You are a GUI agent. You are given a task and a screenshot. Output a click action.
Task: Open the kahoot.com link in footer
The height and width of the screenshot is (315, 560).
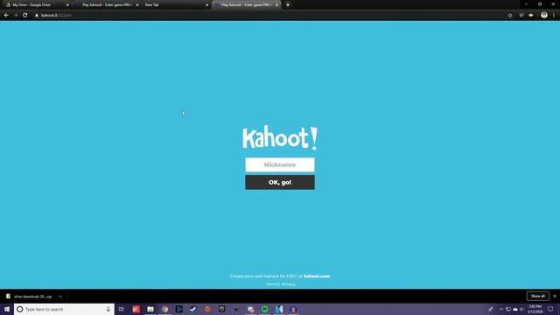pyautogui.click(x=317, y=276)
